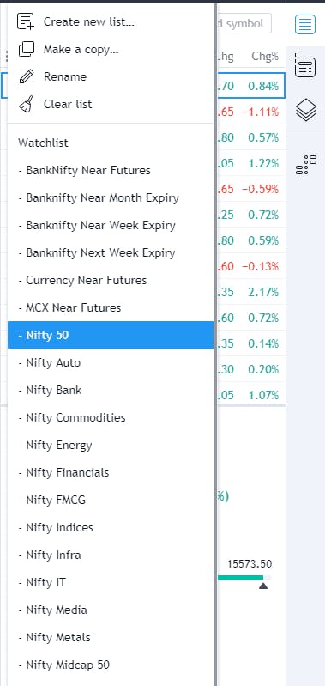
Task: Click the Chg% column header
Action: [x=265, y=57]
